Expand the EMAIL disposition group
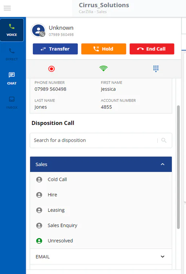186x274 pixels. pos(101,256)
